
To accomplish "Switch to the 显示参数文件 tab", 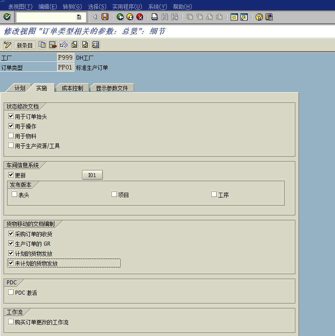I will pyautogui.click(x=112, y=88).
